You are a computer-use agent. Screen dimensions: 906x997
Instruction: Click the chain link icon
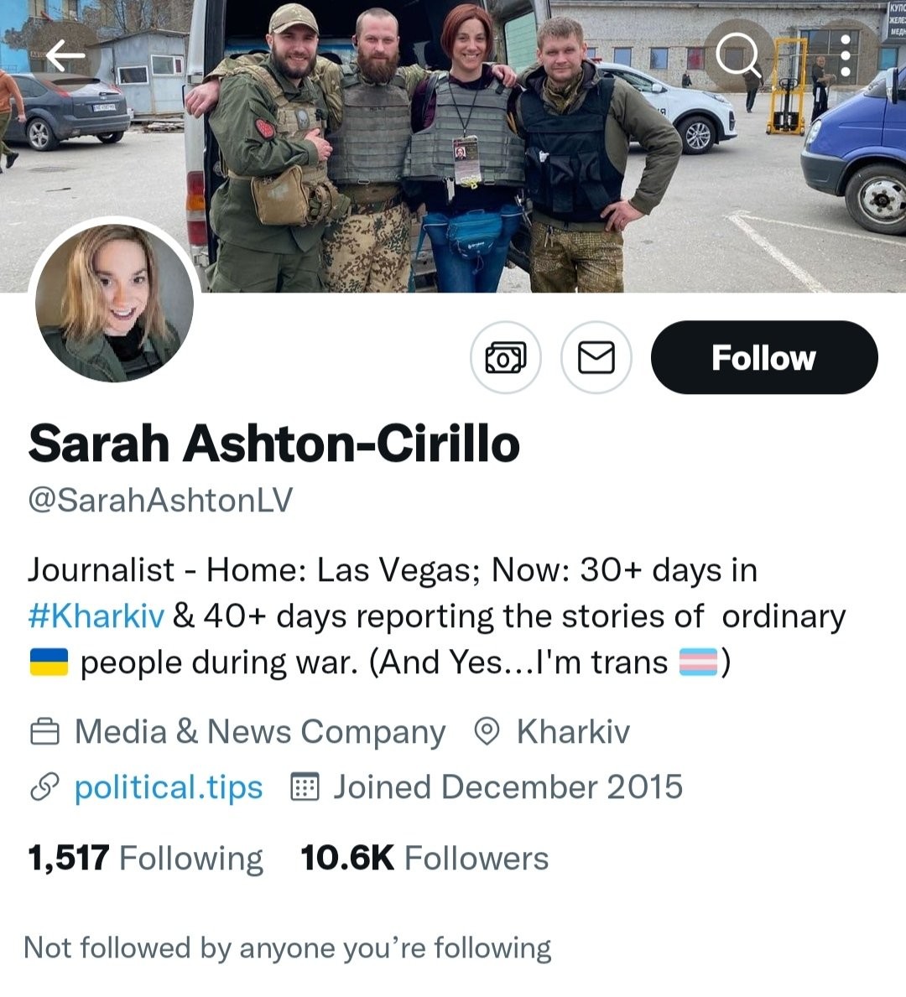pyautogui.click(x=45, y=788)
